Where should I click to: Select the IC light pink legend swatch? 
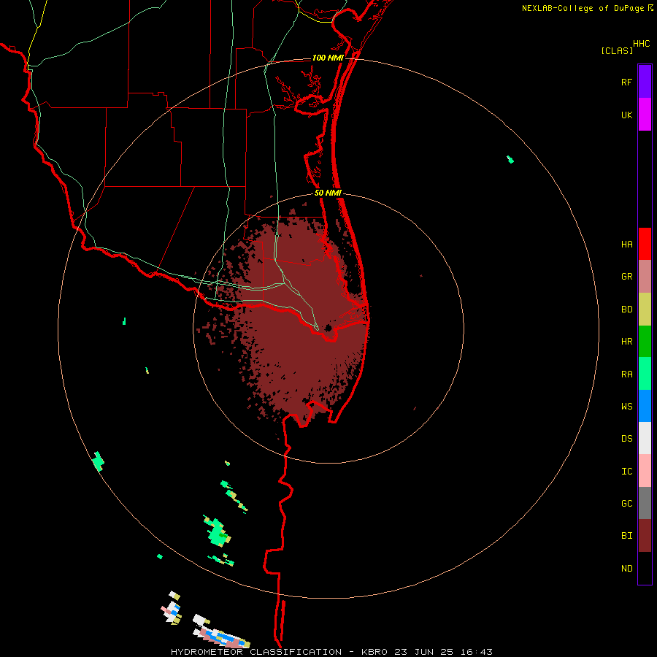pos(645,471)
